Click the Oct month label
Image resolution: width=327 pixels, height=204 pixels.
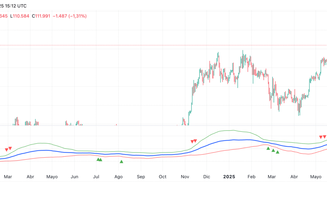[163, 177]
